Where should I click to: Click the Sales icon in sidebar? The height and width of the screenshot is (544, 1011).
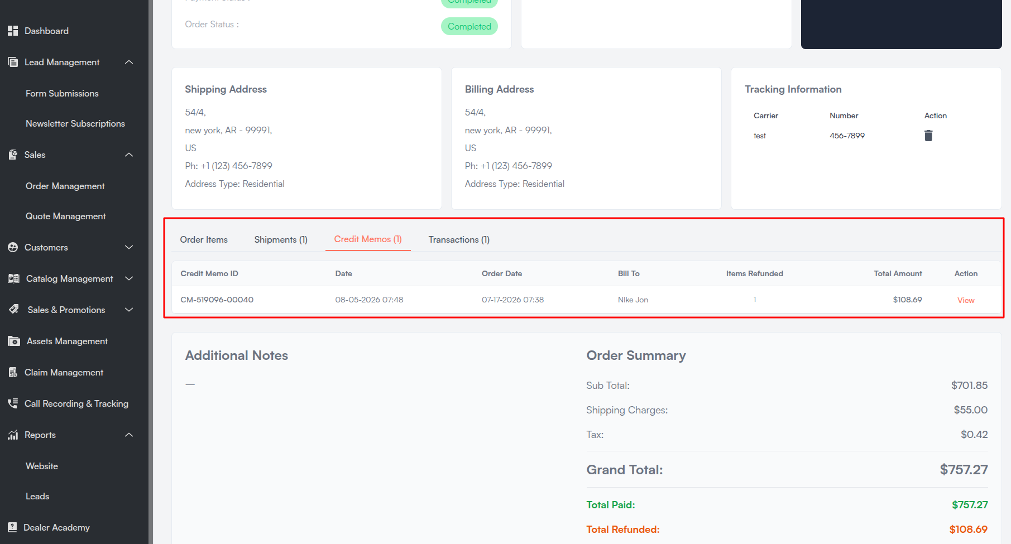click(13, 155)
